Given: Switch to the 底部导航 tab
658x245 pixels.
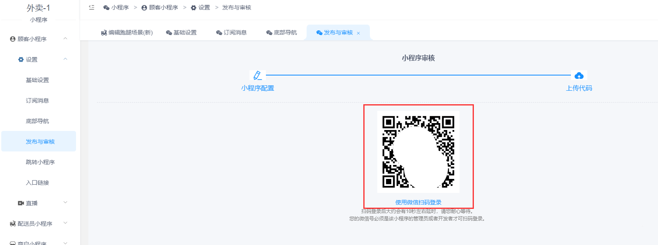Looking at the screenshot, I should coord(282,33).
